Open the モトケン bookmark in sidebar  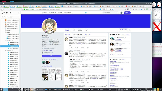13,48
